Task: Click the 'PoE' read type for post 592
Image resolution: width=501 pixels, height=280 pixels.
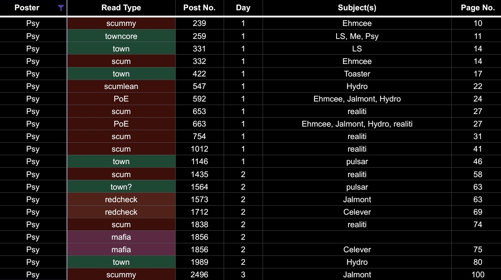Action: click(121, 99)
